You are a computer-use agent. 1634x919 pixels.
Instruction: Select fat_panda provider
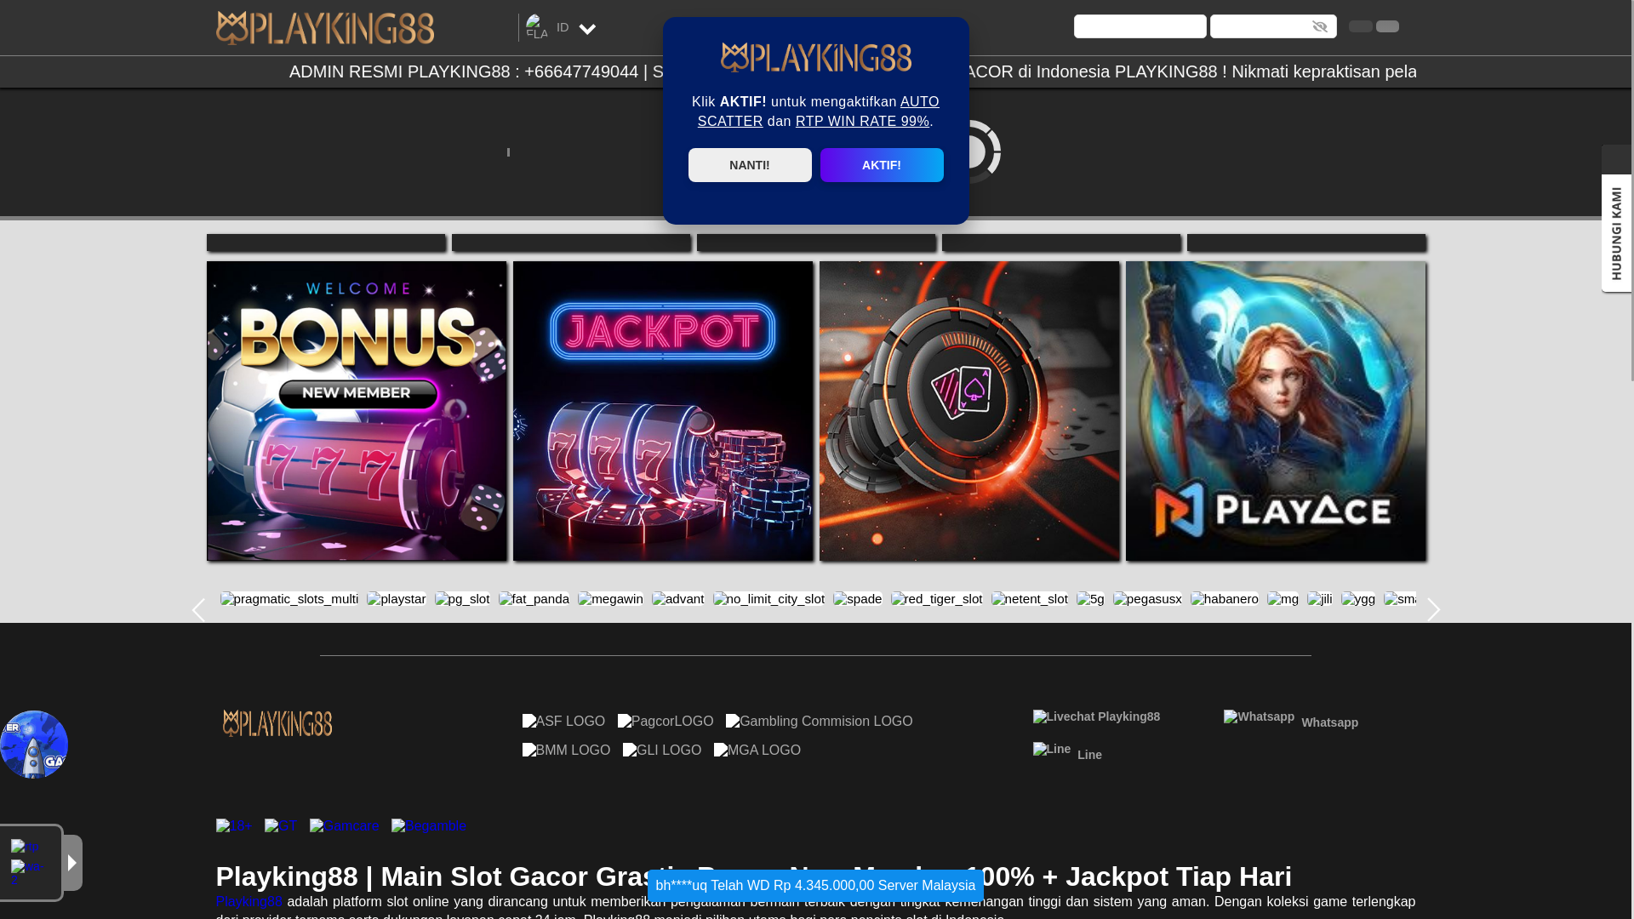point(534,599)
